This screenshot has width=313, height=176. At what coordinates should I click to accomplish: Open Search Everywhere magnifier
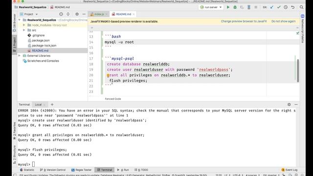point(301,7)
